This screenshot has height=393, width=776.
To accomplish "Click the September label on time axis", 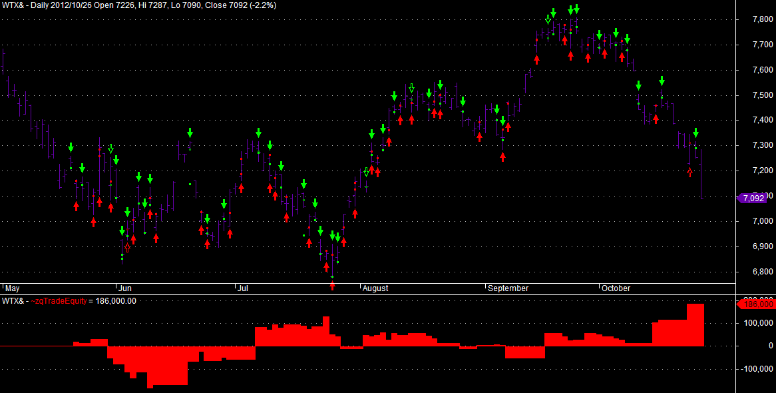I will click(508, 288).
